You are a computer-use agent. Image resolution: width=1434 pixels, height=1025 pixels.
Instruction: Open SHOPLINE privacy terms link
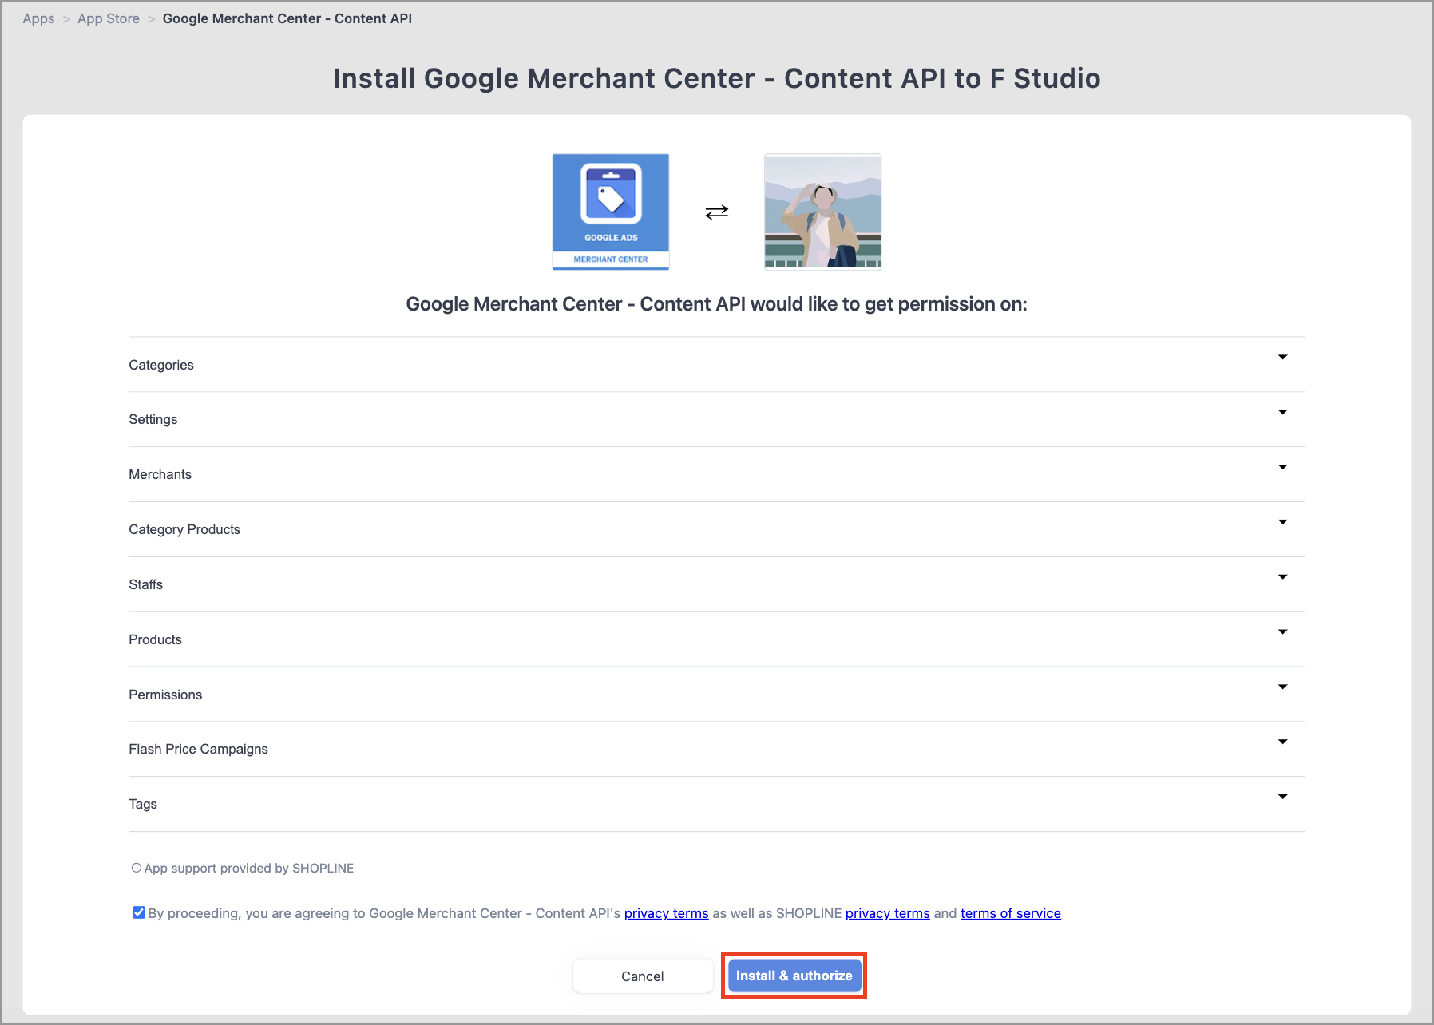(888, 913)
